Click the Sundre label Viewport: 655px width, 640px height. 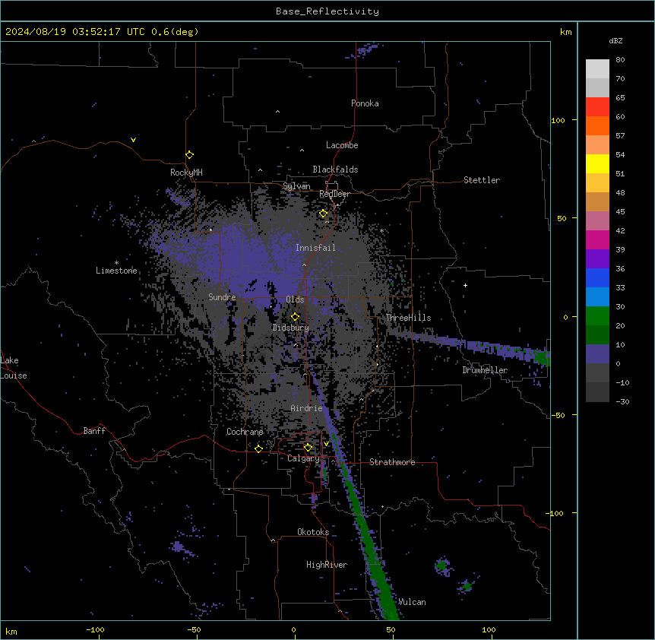tap(222, 297)
